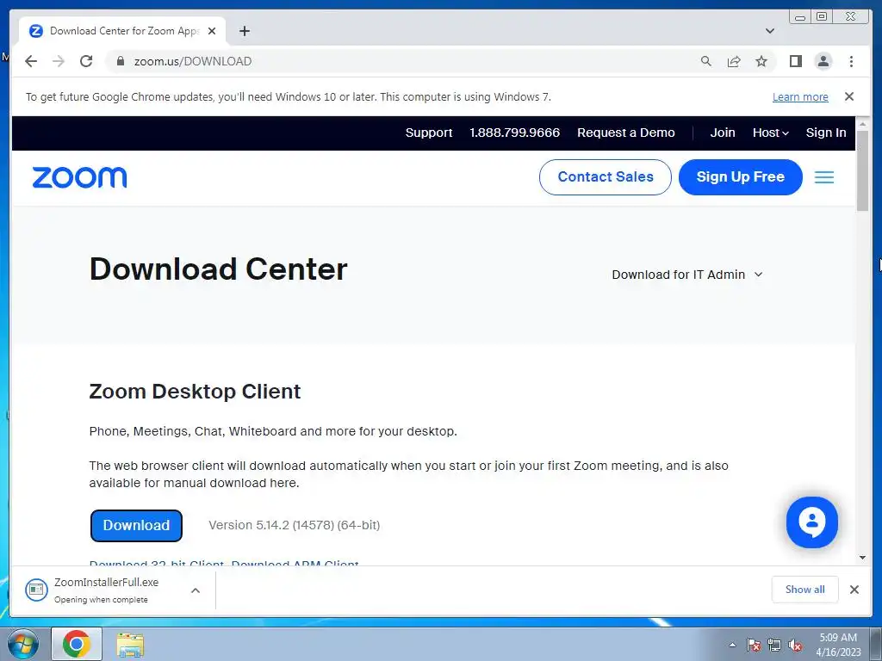
Task: Click the 1.888.799.9666 phone number
Action: pyautogui.click(x=515, y=133)
